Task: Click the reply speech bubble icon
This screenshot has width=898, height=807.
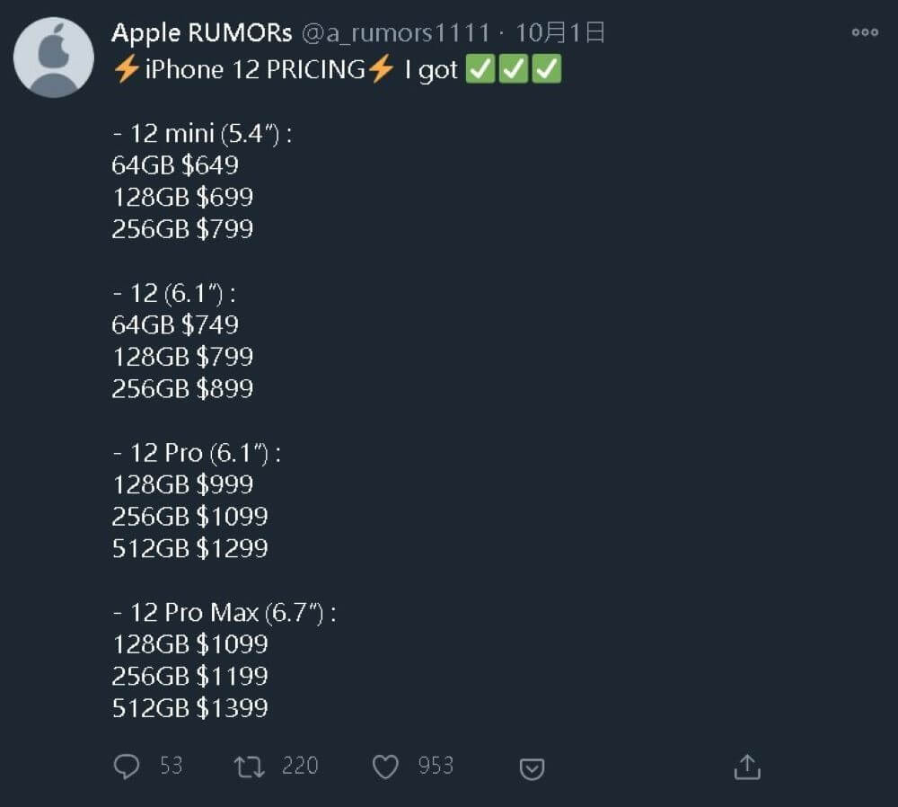Action: (x=128, y=767)
